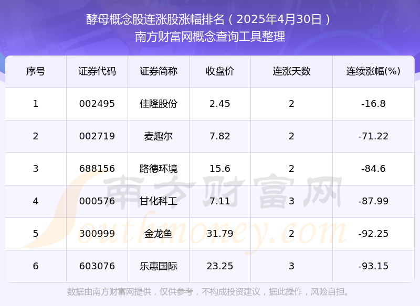Image resolution: width=420 pixels, height=306 pixels.
Task: Click the value -92.25
Action: point(373,234)
